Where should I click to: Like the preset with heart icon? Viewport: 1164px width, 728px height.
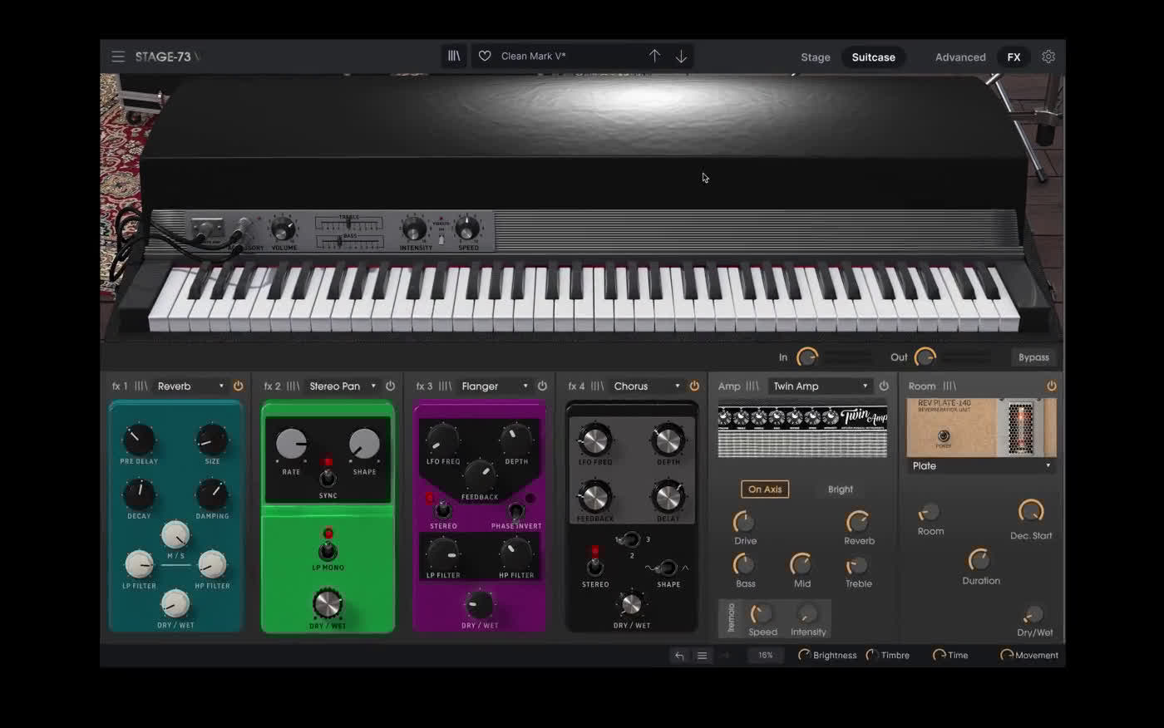(x=485, y=56)
